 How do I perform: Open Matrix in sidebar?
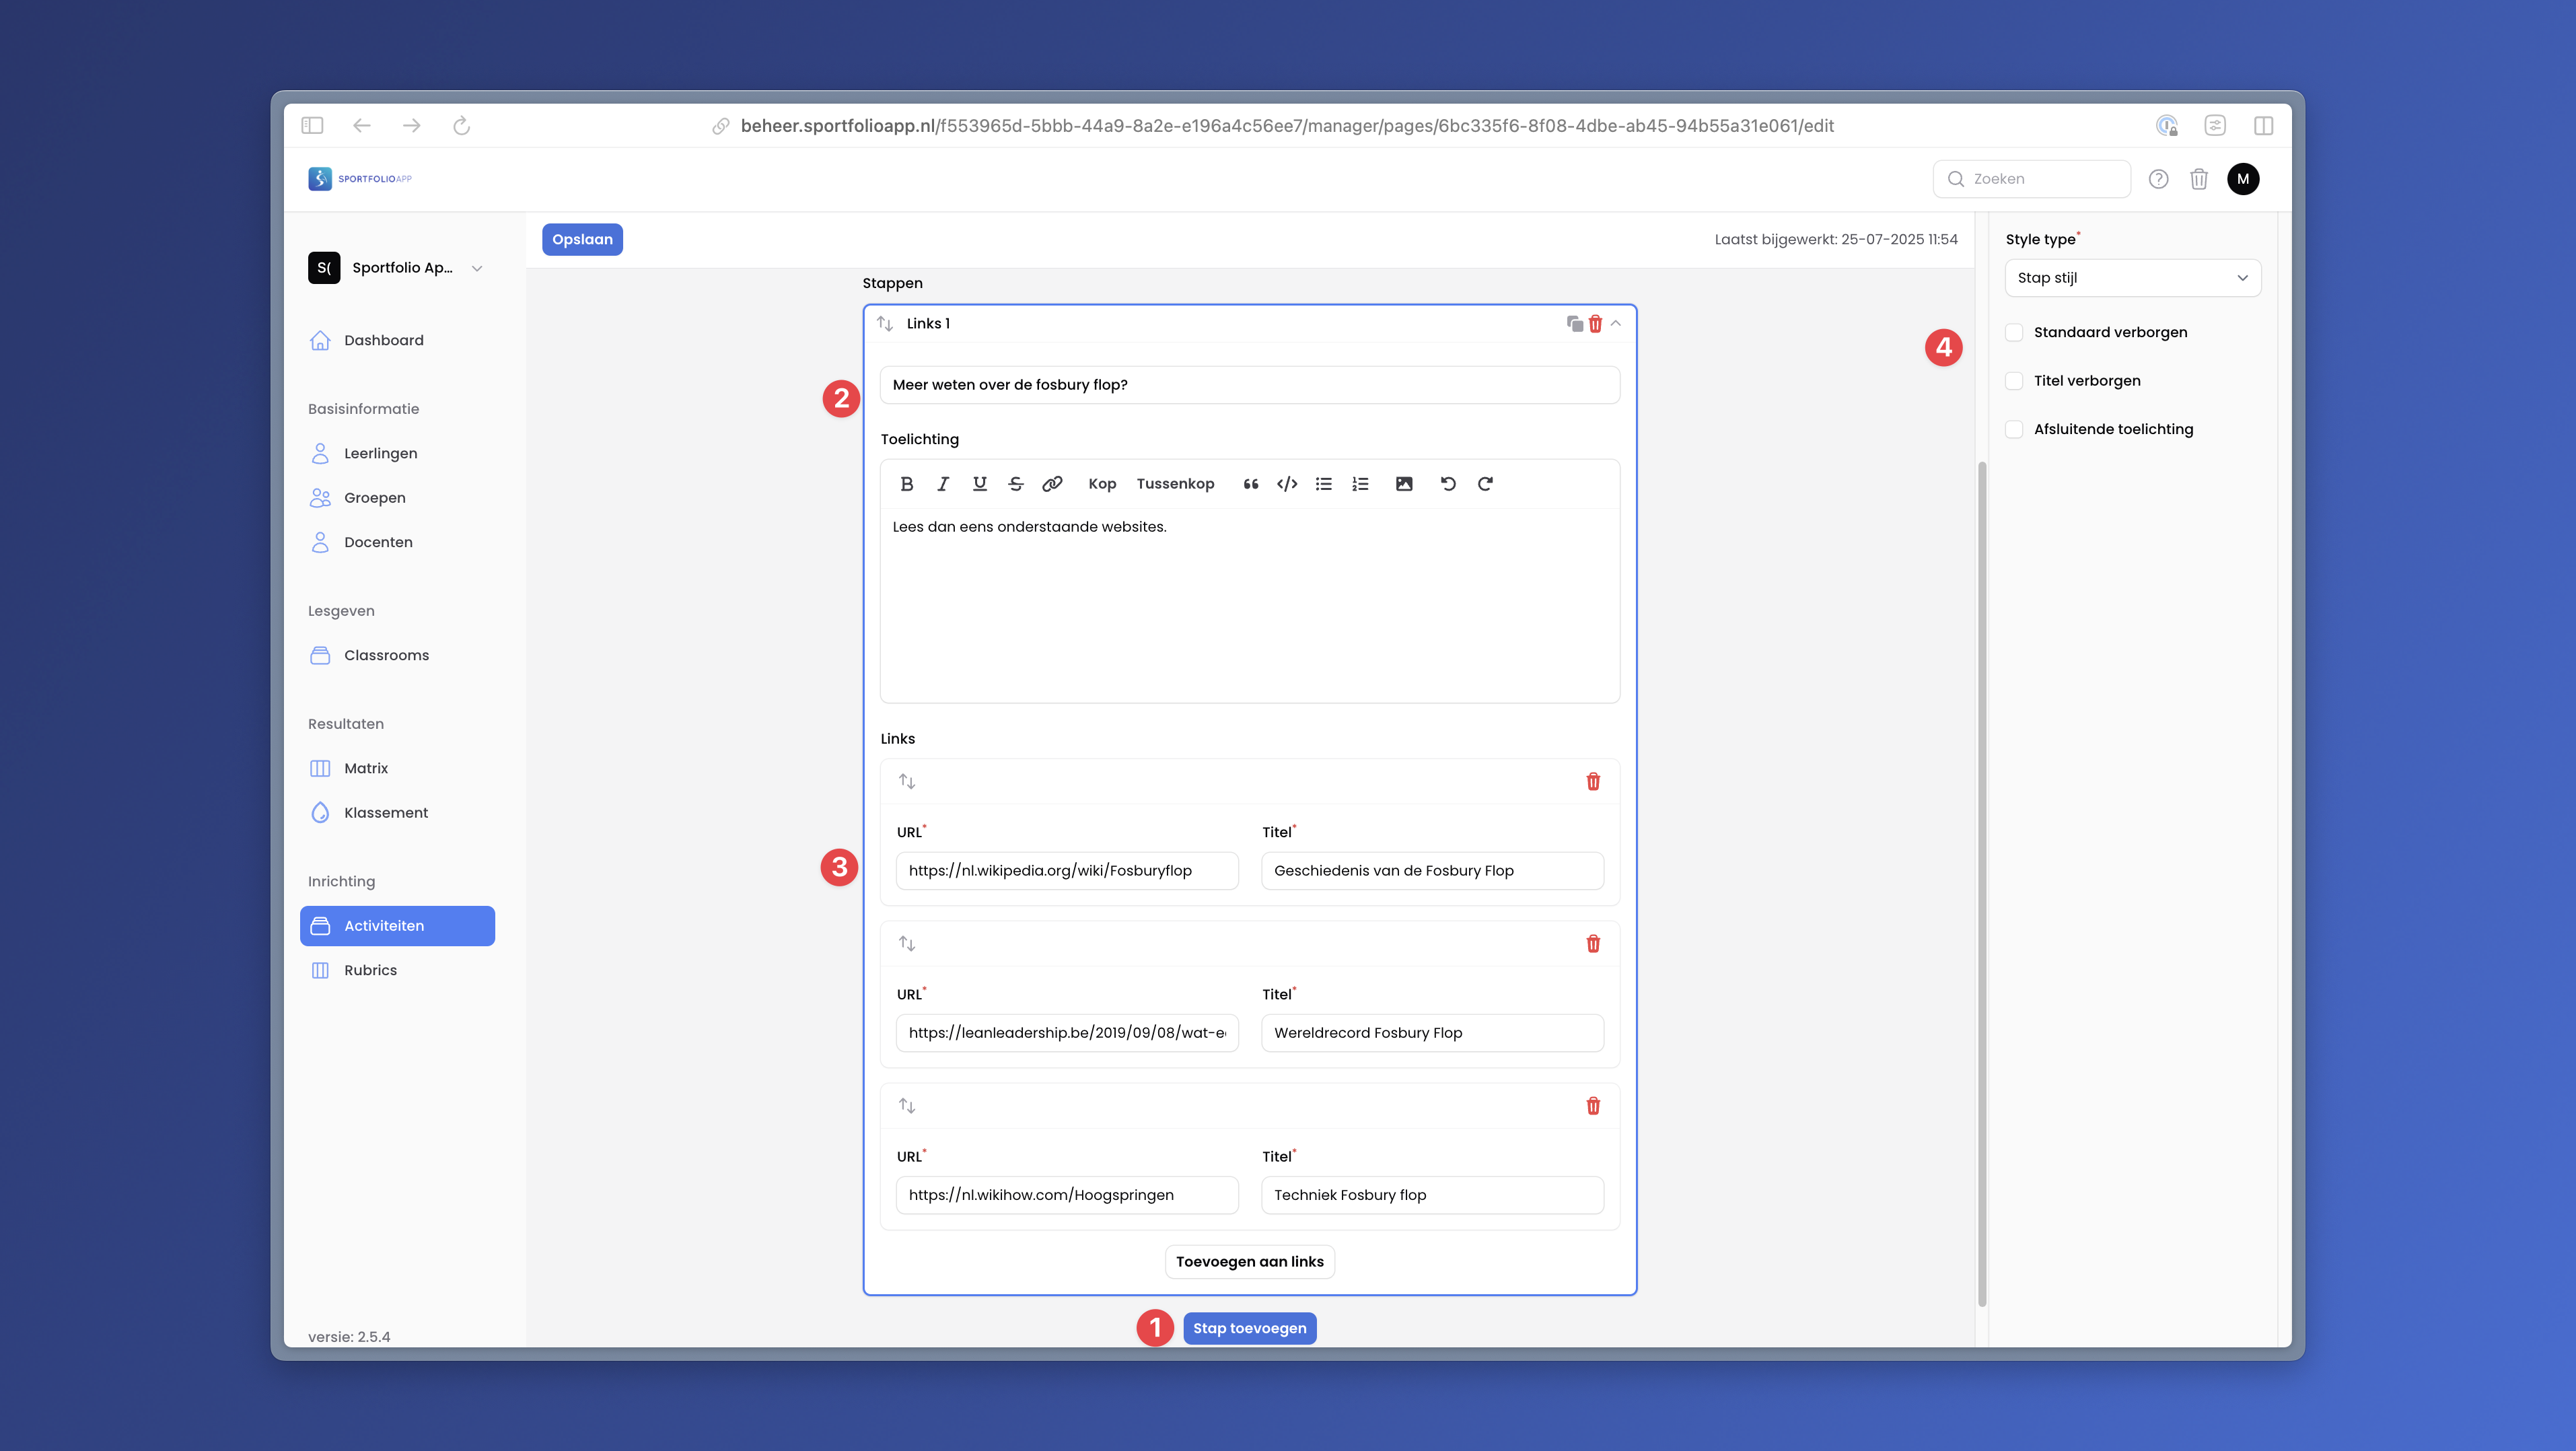point(397,768)
